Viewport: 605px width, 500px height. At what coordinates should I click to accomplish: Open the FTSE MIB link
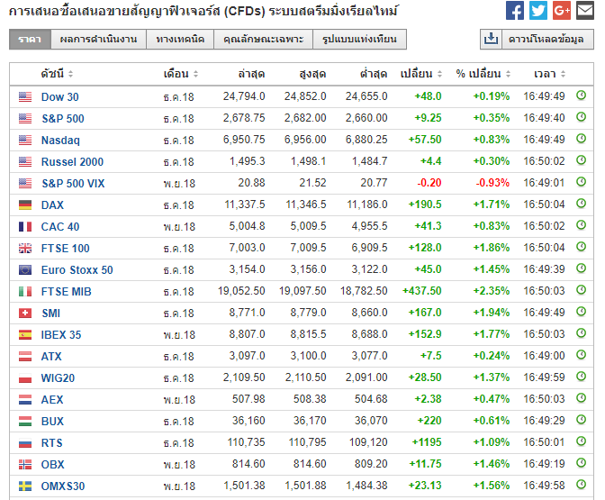(x=67, y=292)
